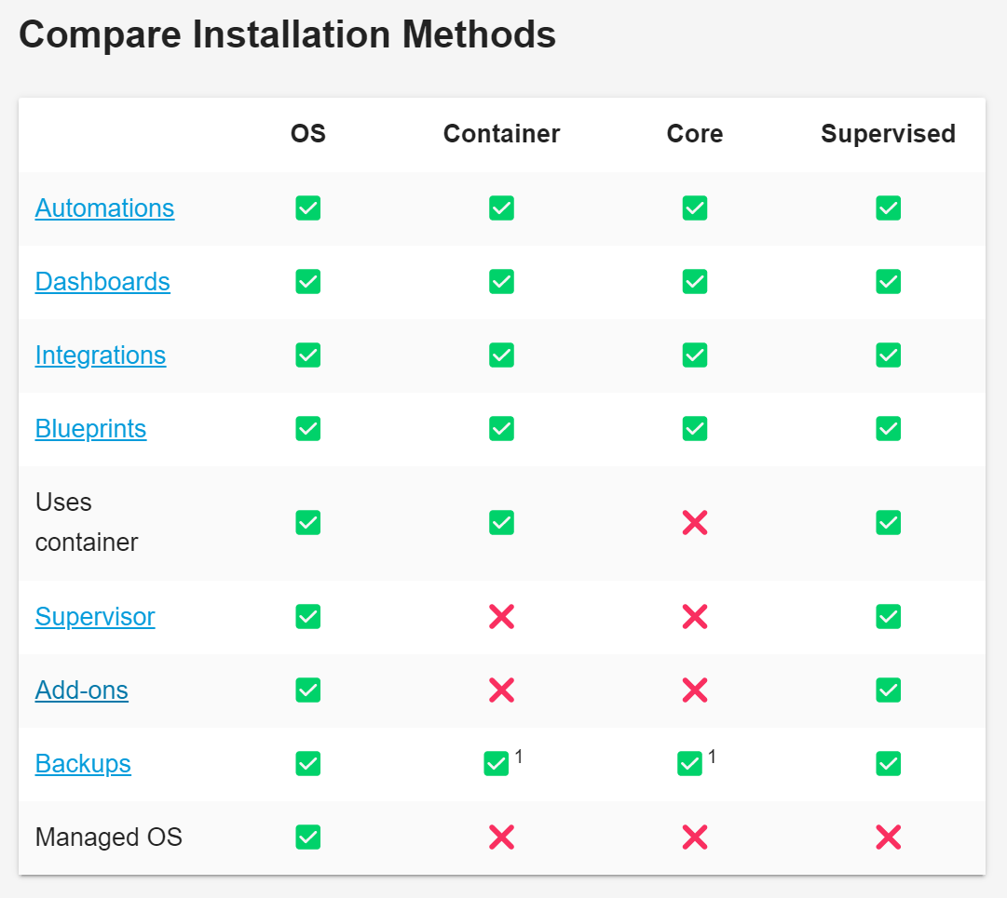Click the Uses container row label
This screenshot has height=898, width=1007.
[87, 522]
